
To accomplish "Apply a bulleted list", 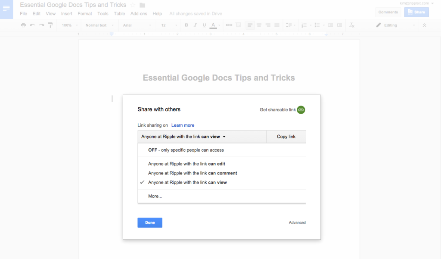I will tap(317, 25).
